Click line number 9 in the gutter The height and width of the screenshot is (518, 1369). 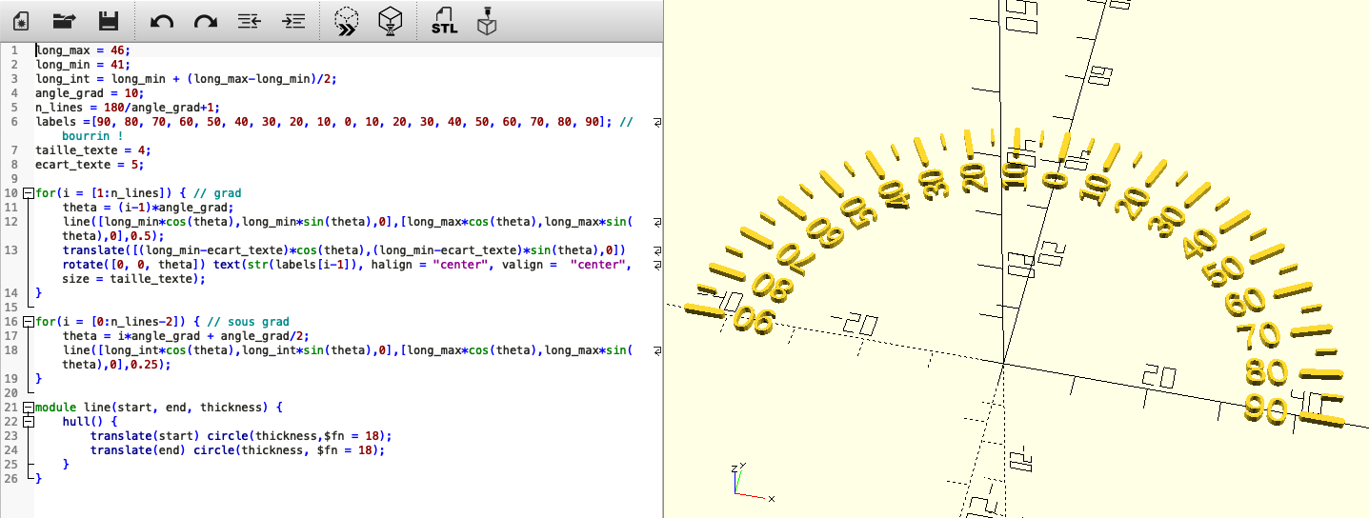[x=15, y=179]
